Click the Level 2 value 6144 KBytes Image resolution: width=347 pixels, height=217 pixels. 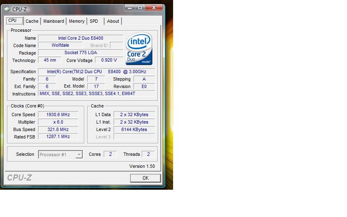pos(134,129)
